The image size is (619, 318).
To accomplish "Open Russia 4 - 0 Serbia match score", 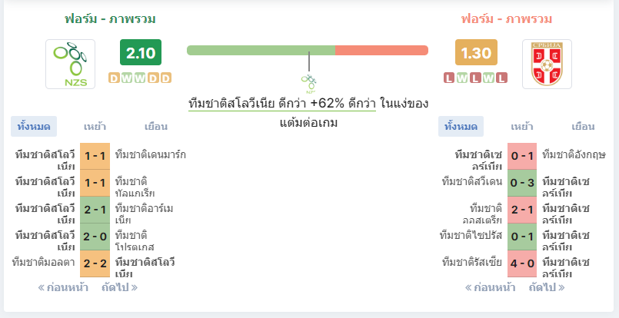I will click(522, 263).
